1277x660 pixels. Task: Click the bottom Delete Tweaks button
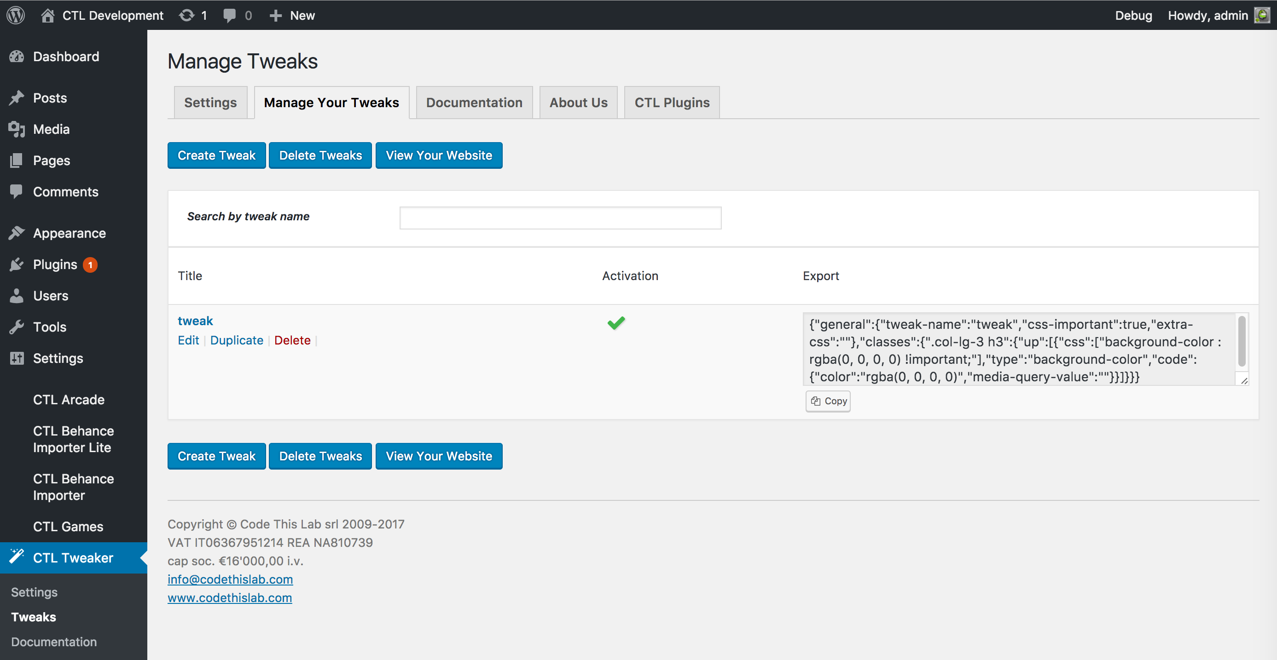click(320, 456)
